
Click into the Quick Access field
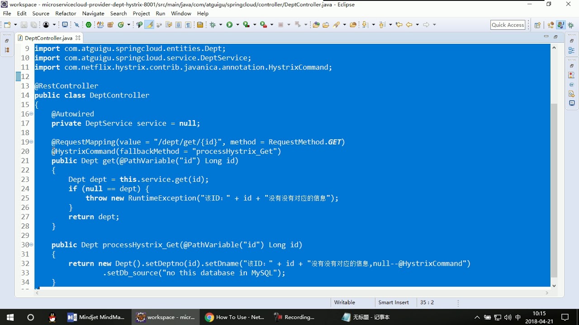click(508, 25)
